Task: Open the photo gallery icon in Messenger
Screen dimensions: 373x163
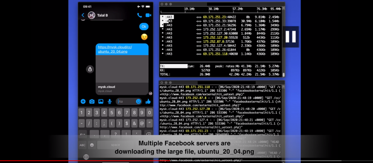Action: click(101, 101)
